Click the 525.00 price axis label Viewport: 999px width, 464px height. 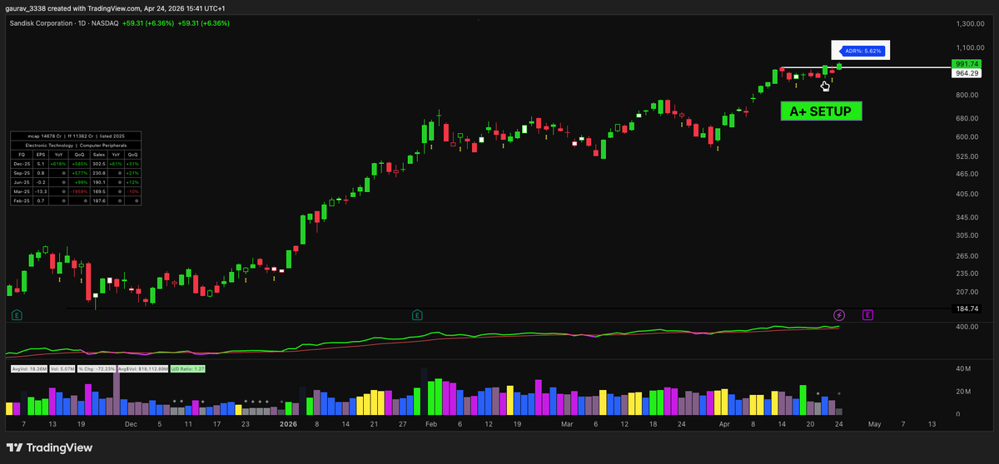pos(966,156)
